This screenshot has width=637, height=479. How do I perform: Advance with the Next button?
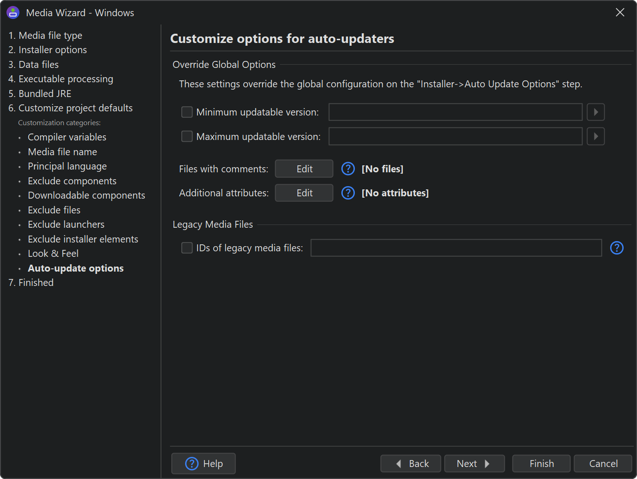tap(474, 464)
